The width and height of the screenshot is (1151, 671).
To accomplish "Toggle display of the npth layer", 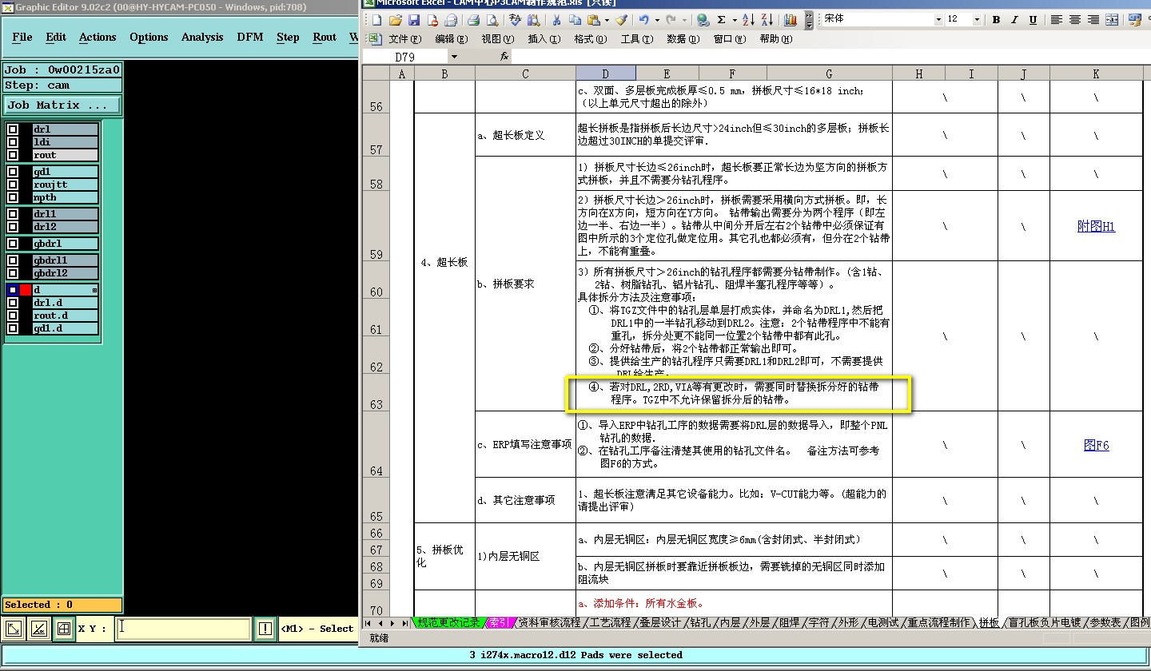I will 13,197.
